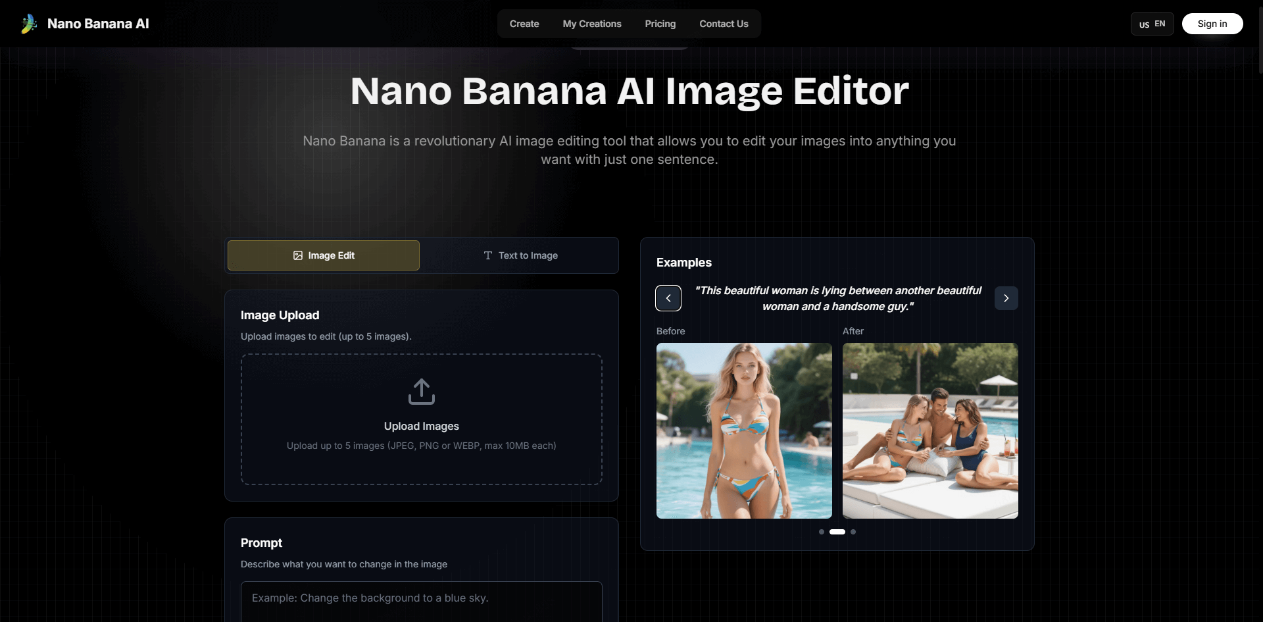Click the Nano Banana logo icon
The height and width of the screenshot is (622, 1263).
(29, 24)
